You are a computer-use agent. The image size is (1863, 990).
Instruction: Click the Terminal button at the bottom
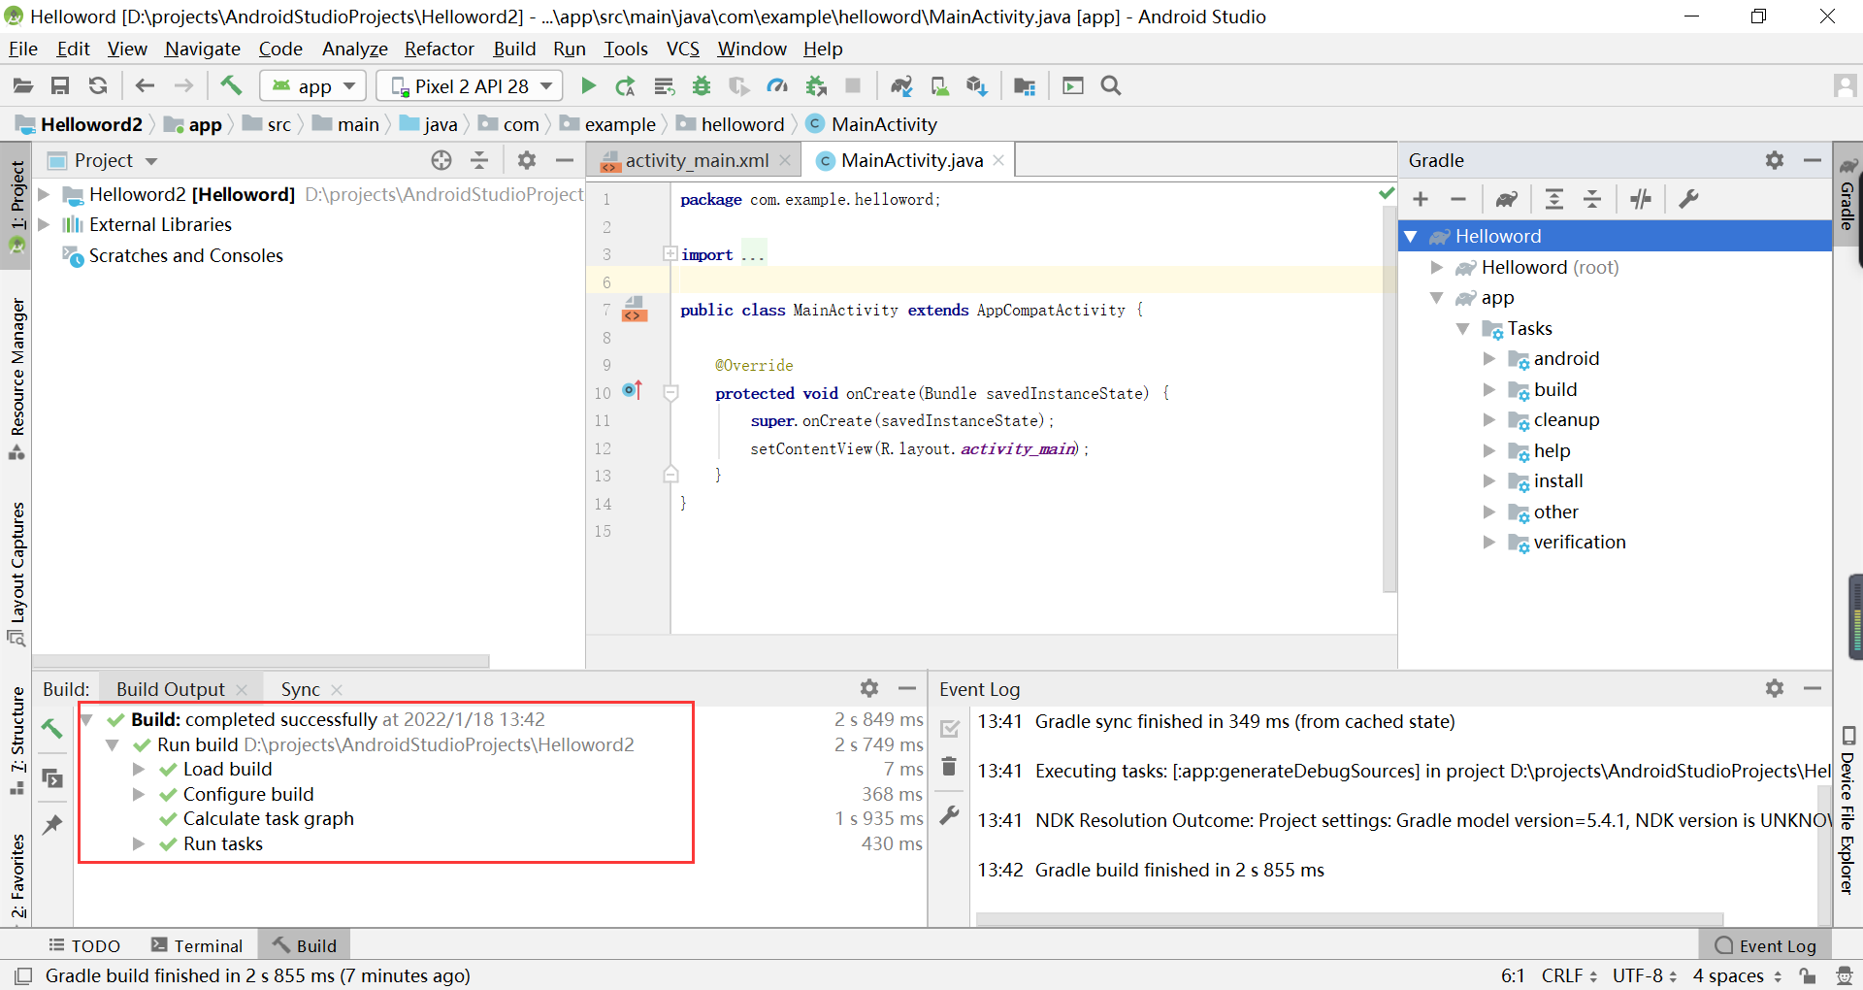coord(198,944)
